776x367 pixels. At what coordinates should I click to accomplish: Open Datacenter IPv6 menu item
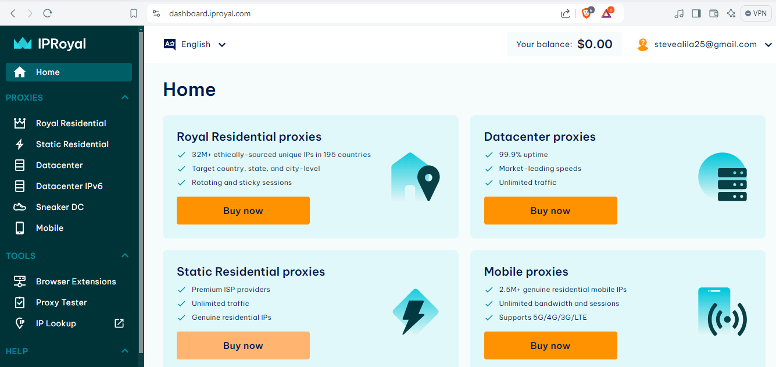point(69,186)
